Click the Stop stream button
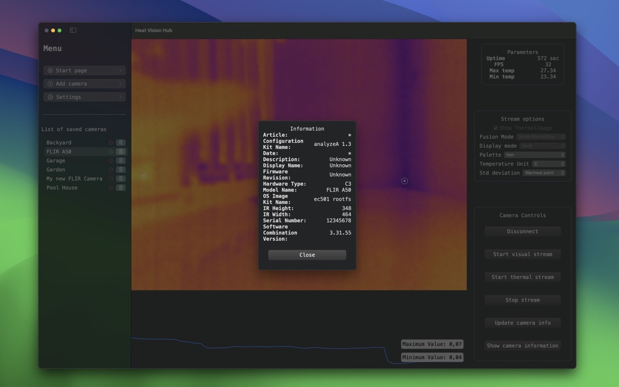 (x=523, y=300)
